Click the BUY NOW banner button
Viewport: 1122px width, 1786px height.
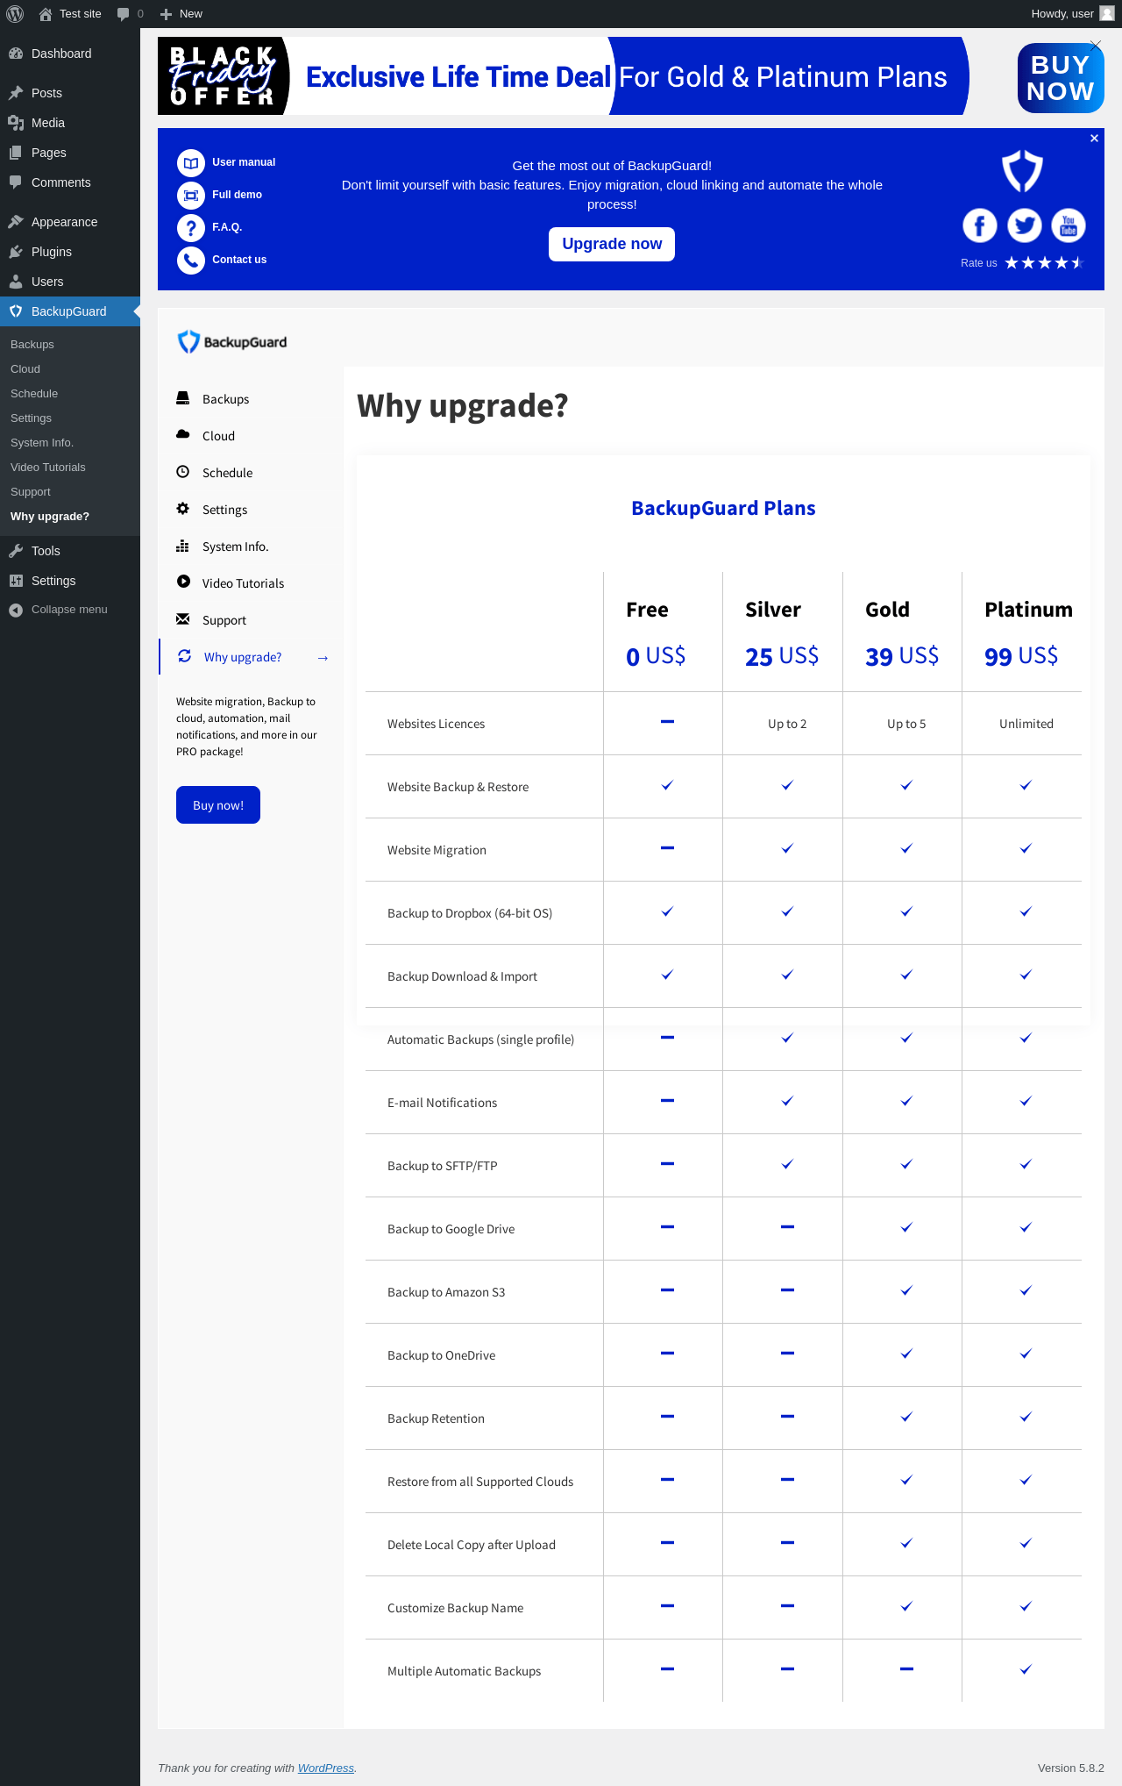pyautogui.click(x=1060, y=78)
